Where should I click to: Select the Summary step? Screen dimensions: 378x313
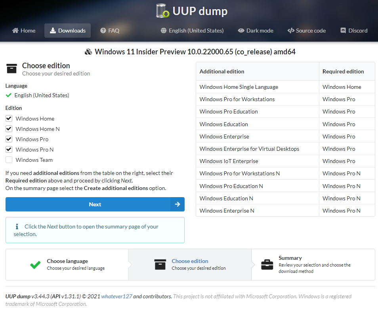tap(313, 265)
